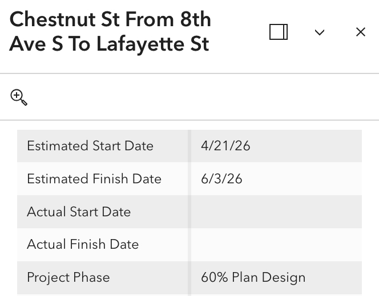Screen dimensions: 379x296
Task: Click the empty Actual Start Date value cell
Action: [276, 212]
